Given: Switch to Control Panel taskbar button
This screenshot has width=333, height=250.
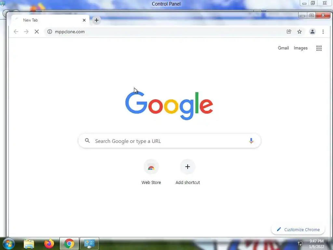Looking at the screenshot, I should coord(89,243).
